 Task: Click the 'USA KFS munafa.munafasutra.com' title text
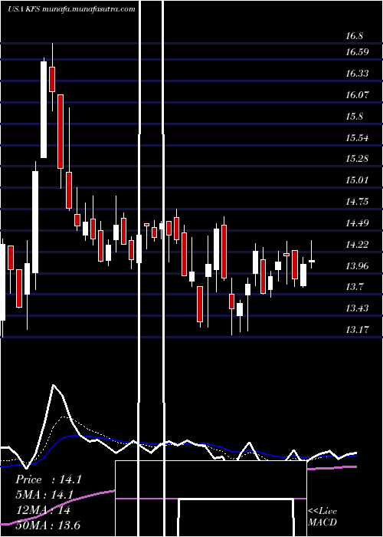point(71,9)
